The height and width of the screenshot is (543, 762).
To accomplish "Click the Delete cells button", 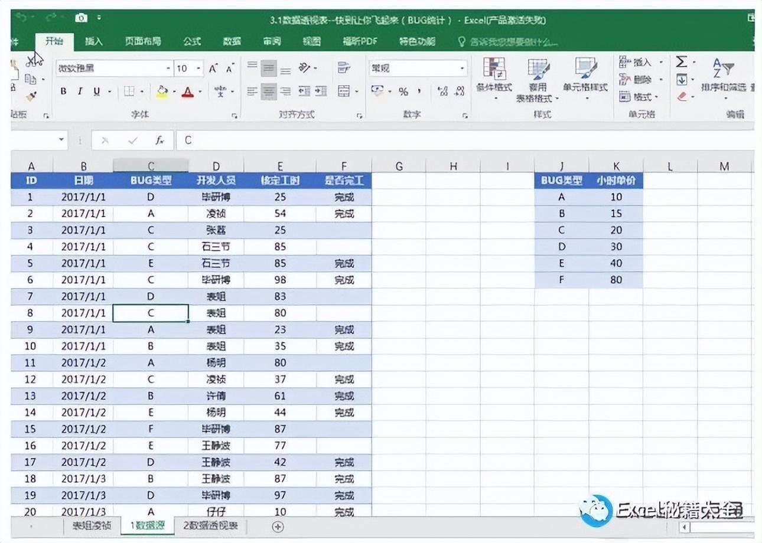I will click(x=641, y=79).
